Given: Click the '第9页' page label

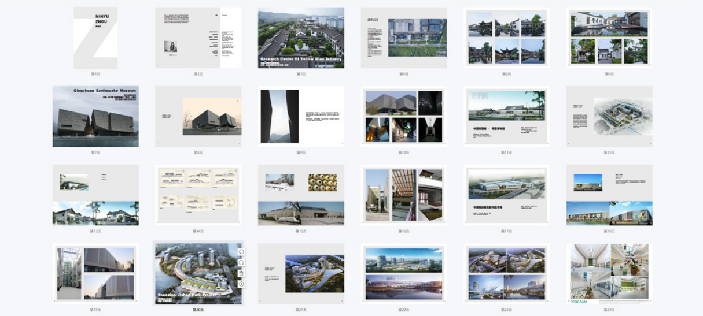Looking at the screenshot, I should point(301,153).
